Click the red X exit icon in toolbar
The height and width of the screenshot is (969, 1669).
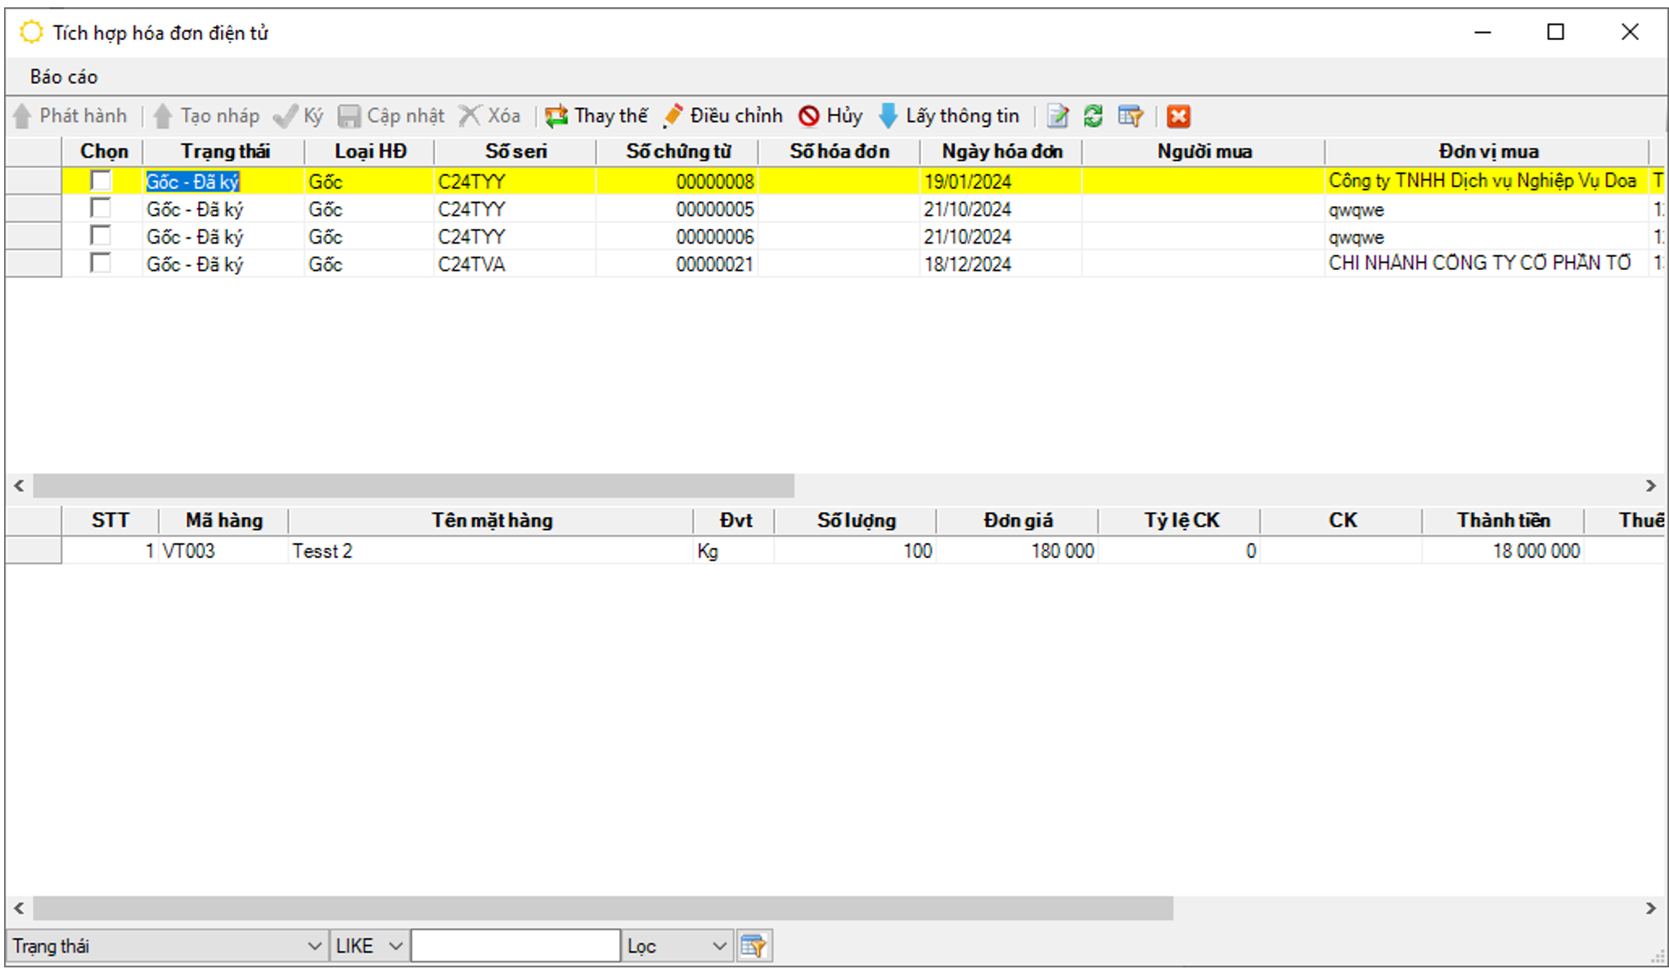(1178, 116)
